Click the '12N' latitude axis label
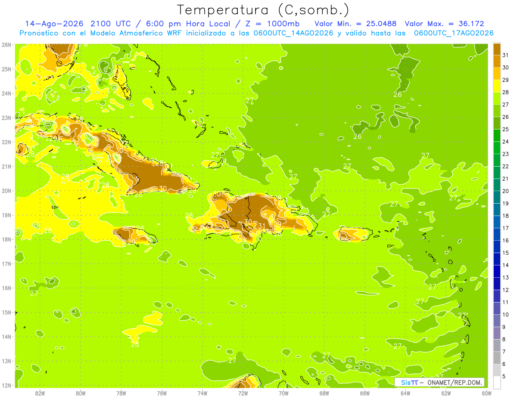This screenshot has width=517, height=399. 6,385
